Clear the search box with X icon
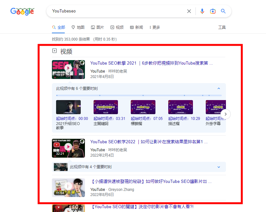The height and width of the screenshot is (212, 266). [189, 11]
